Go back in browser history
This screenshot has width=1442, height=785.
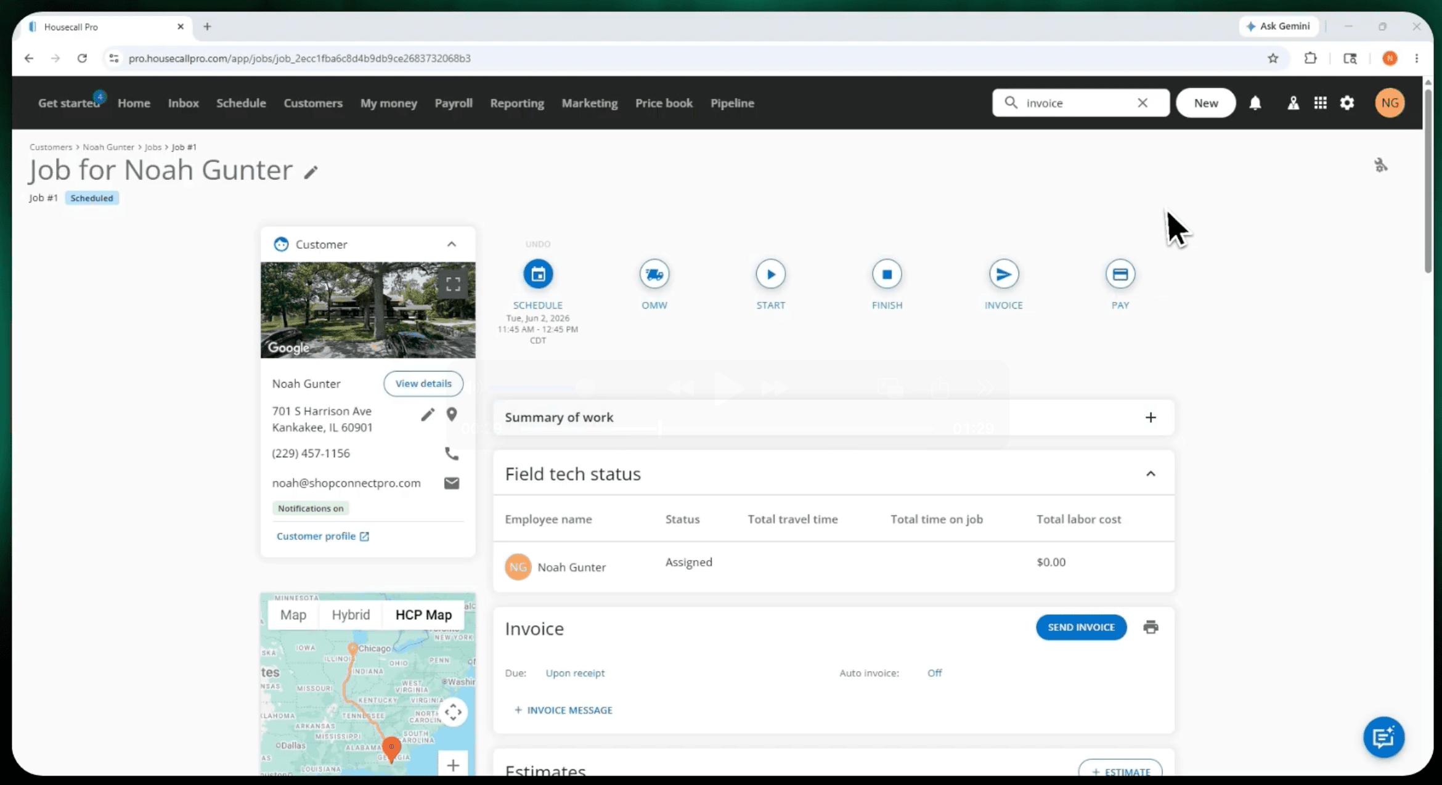(29, 58)
